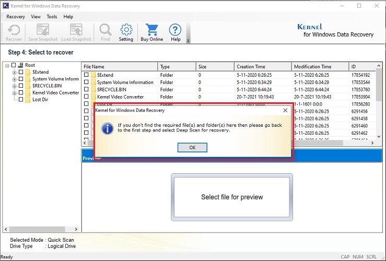Sort by ID column header
The image size is (386, 261).
click(x=362, y=67)
